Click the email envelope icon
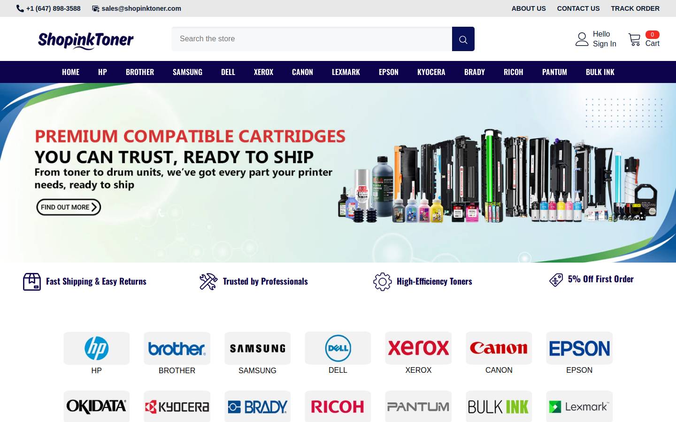The image size is (676, 422). (x=96, y=8)
